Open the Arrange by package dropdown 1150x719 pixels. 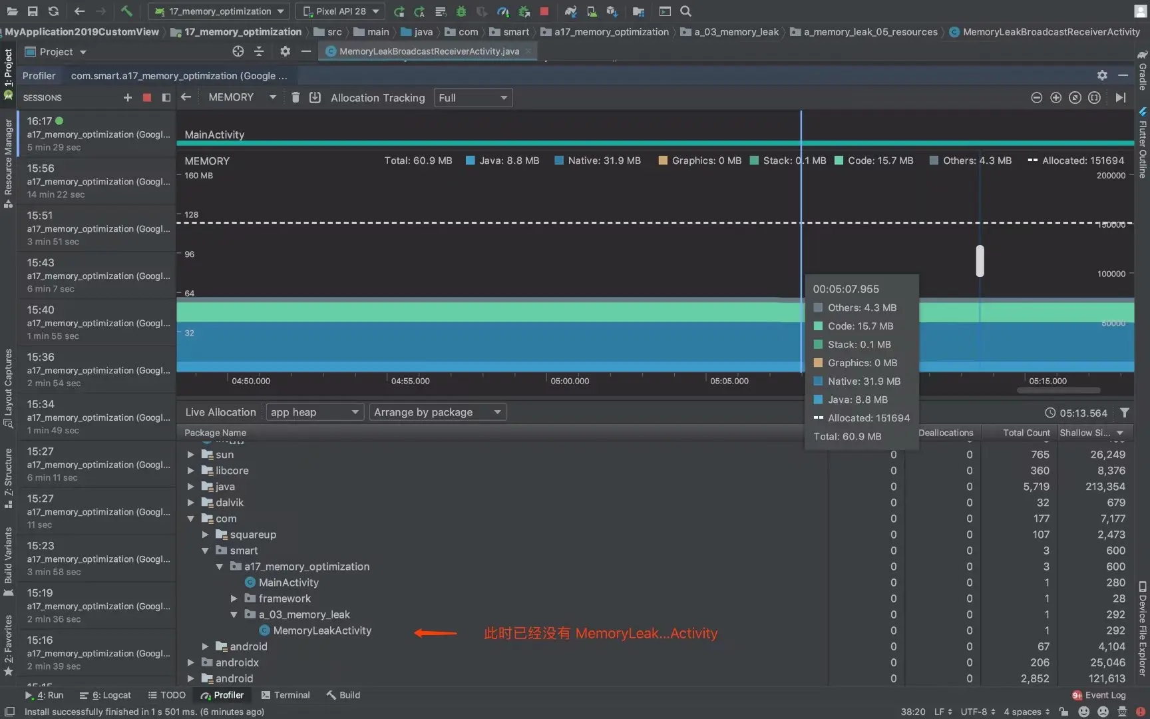[x=437, y=412]
